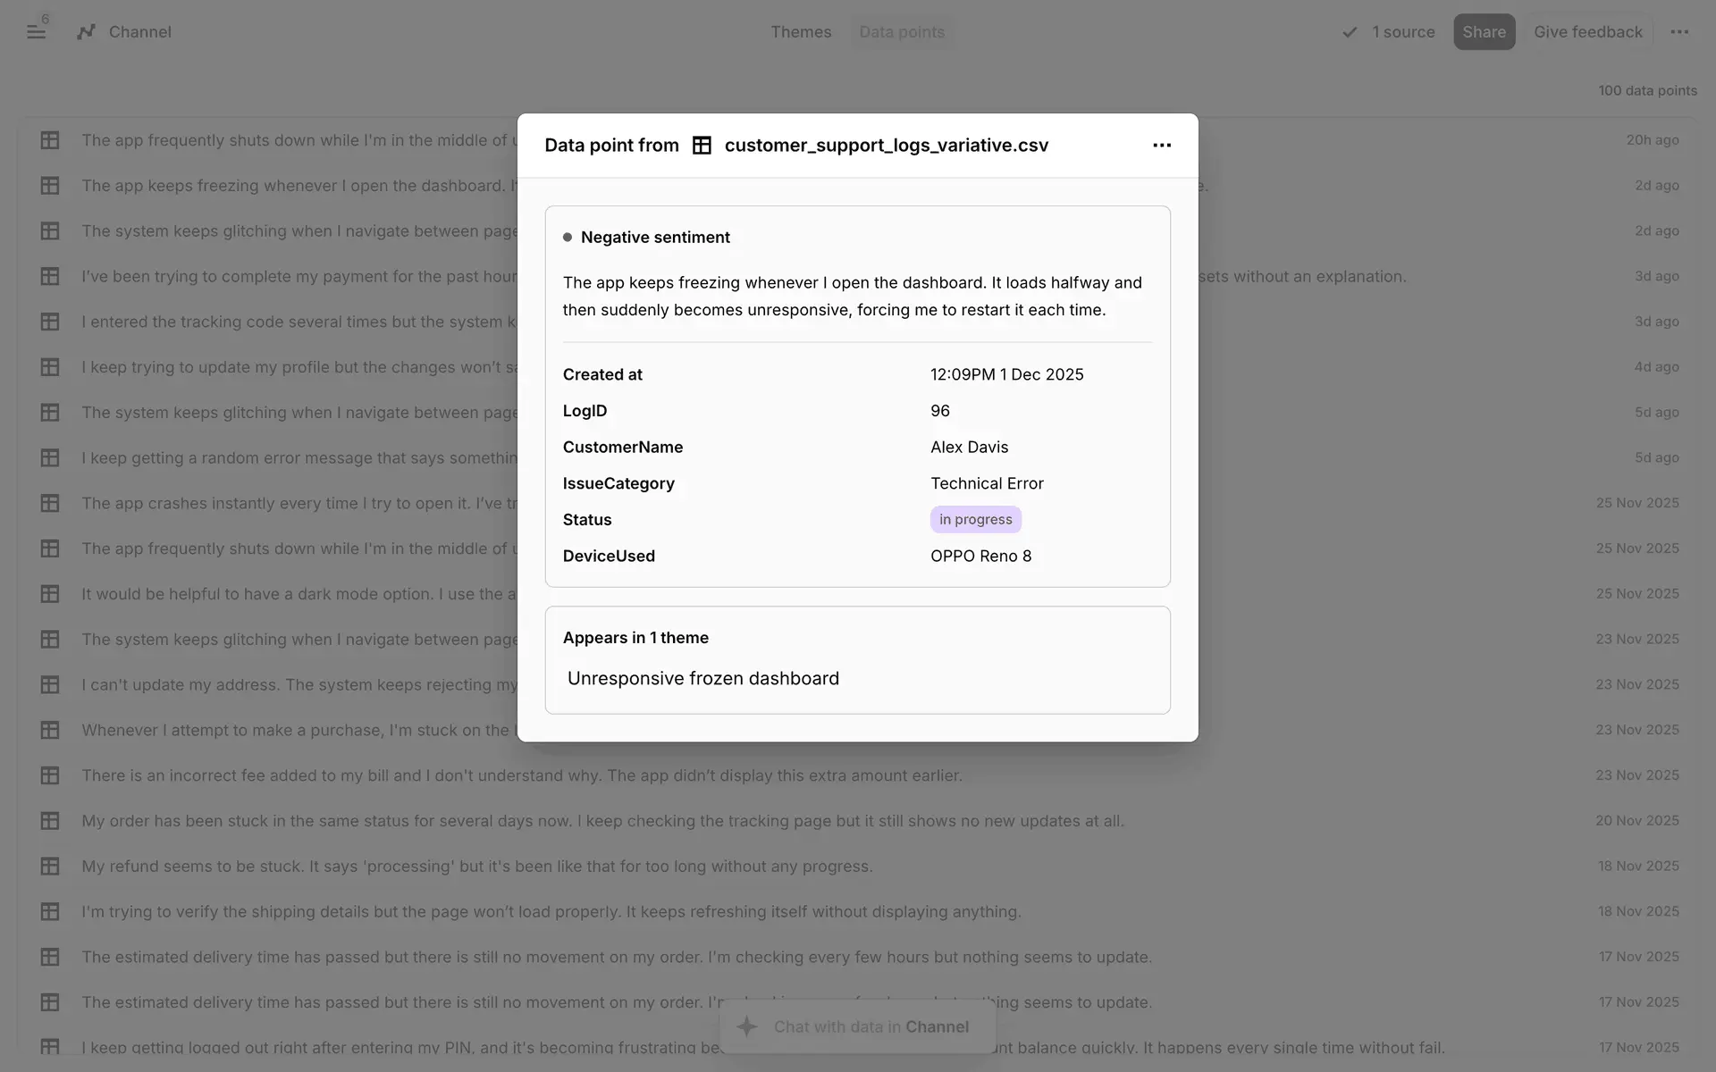Click customer_support_logs_variative.csv file name
Viewport: 1716px width, 1072px height.
886,146
